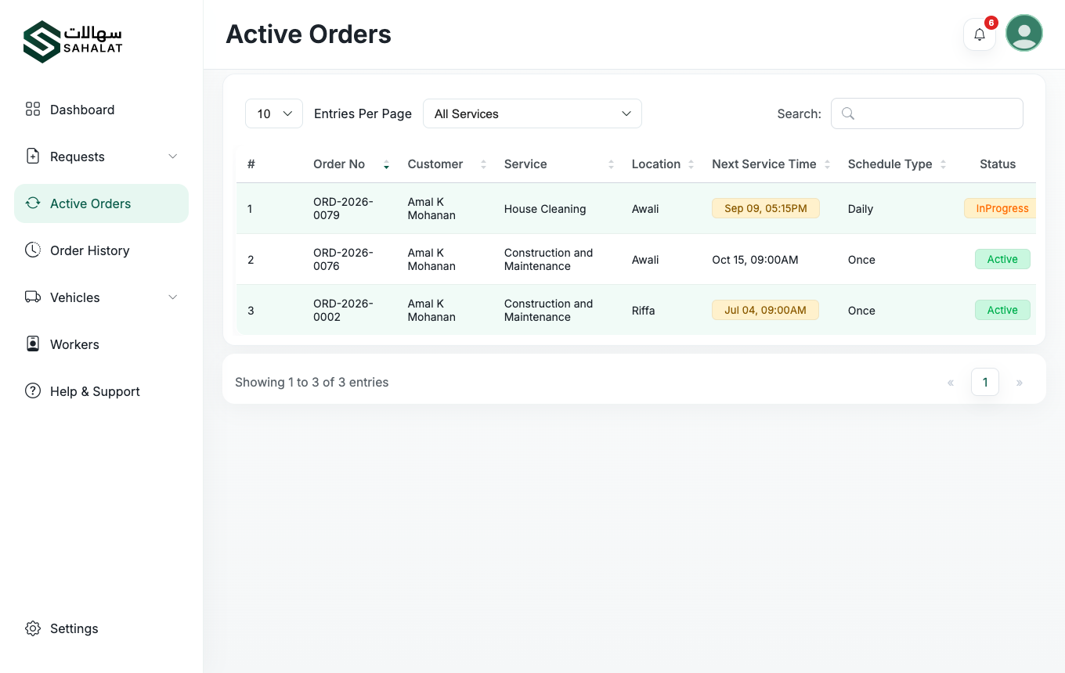Click the search magnifier icon

847,113
